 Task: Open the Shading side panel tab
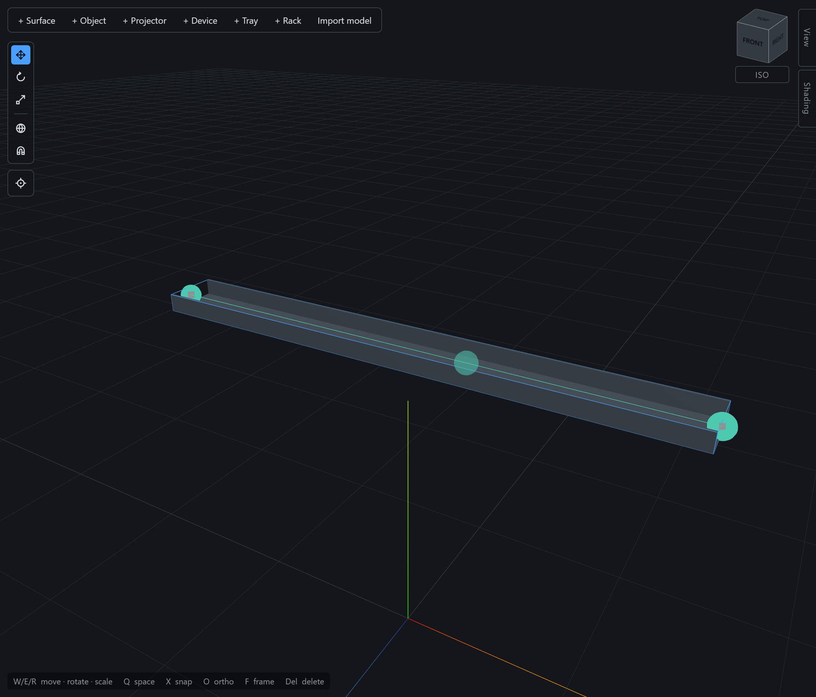(x=807, y=98)
